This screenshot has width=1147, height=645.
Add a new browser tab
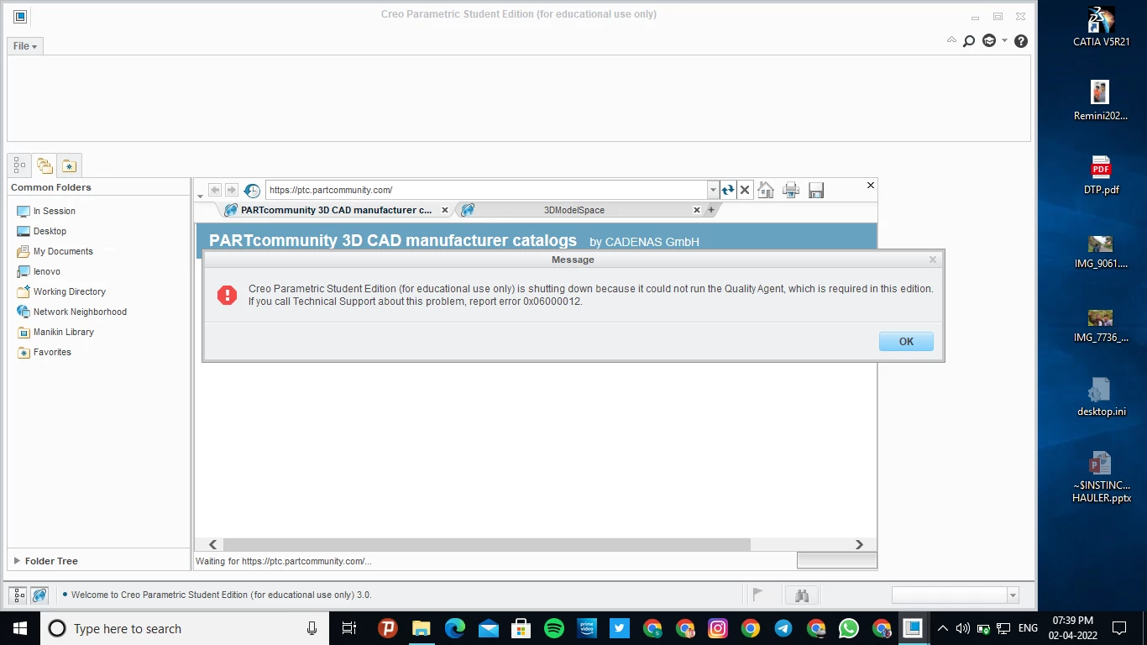[x=711, y=210]
